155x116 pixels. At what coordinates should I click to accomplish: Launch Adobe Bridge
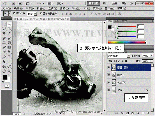[x=14, y=3]
